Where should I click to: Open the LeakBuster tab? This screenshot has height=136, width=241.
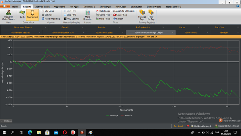coord(136,7)
